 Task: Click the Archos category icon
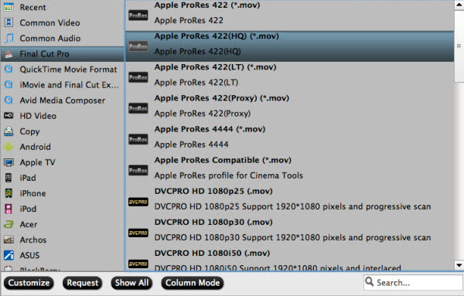pos(9,240)
